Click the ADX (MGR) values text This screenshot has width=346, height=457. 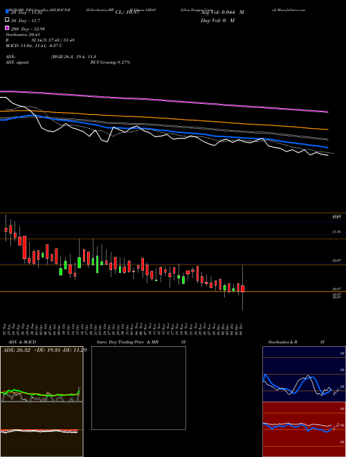tap(73, 57)
